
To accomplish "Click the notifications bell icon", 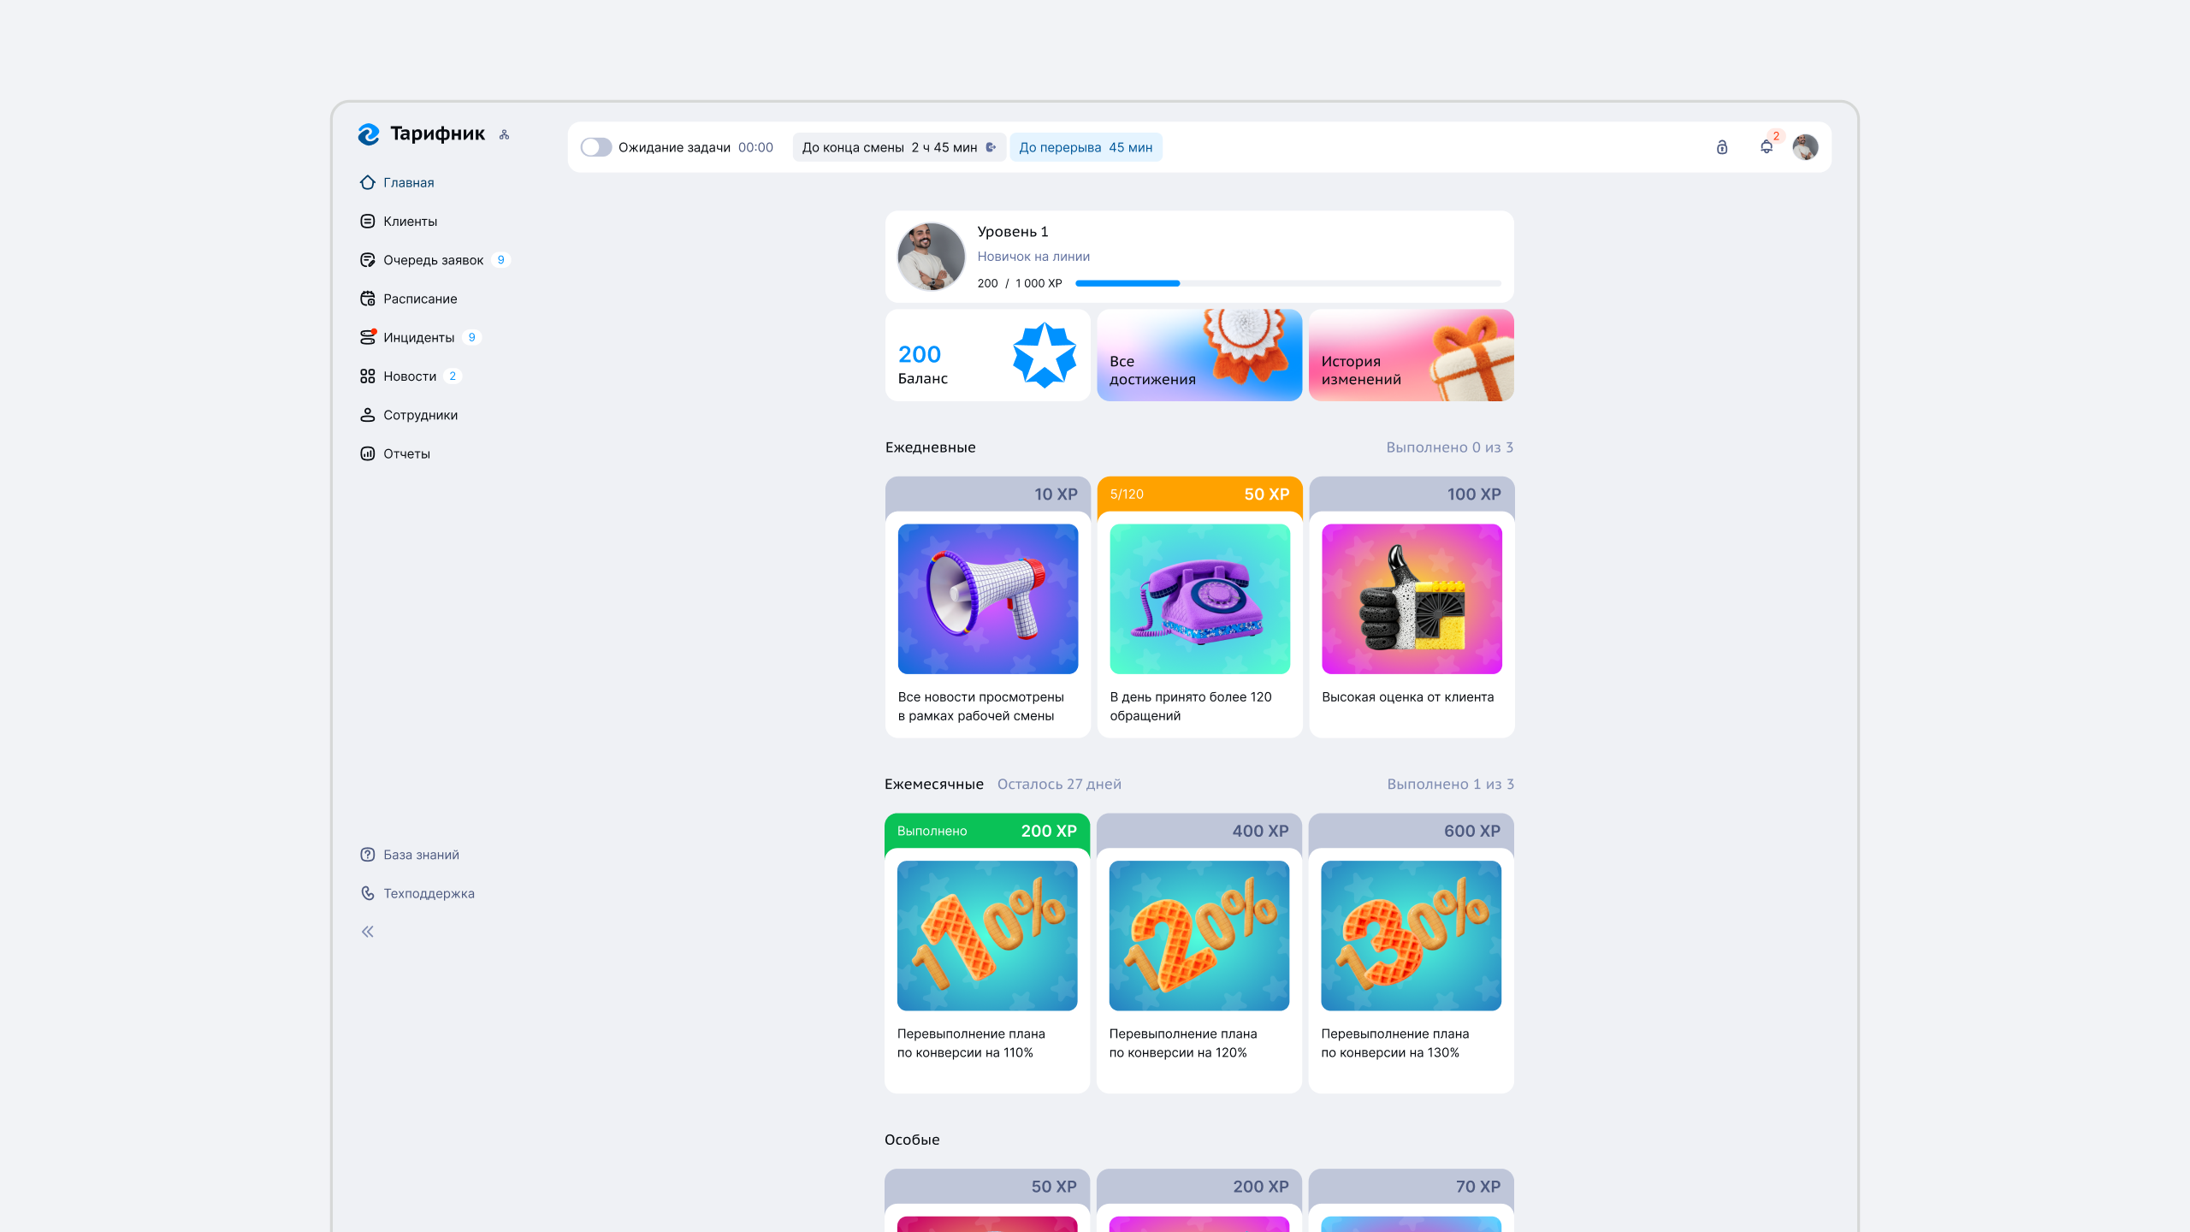I will tap(1766, 147).
